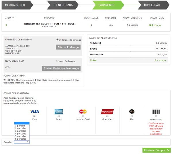
Task: Click the Hiper Card label text
Action: point(107,119)
